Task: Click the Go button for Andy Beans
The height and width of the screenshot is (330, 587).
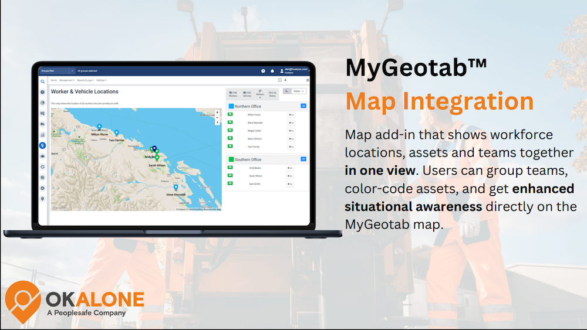Action: pyautogui.click(x=290, y=168)
